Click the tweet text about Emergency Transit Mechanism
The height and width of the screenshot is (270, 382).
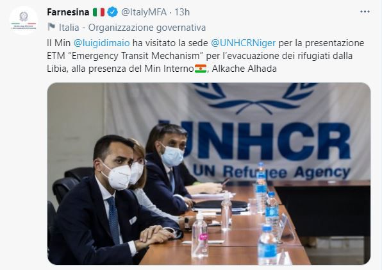pyautogui.click(x=205, y=56)
